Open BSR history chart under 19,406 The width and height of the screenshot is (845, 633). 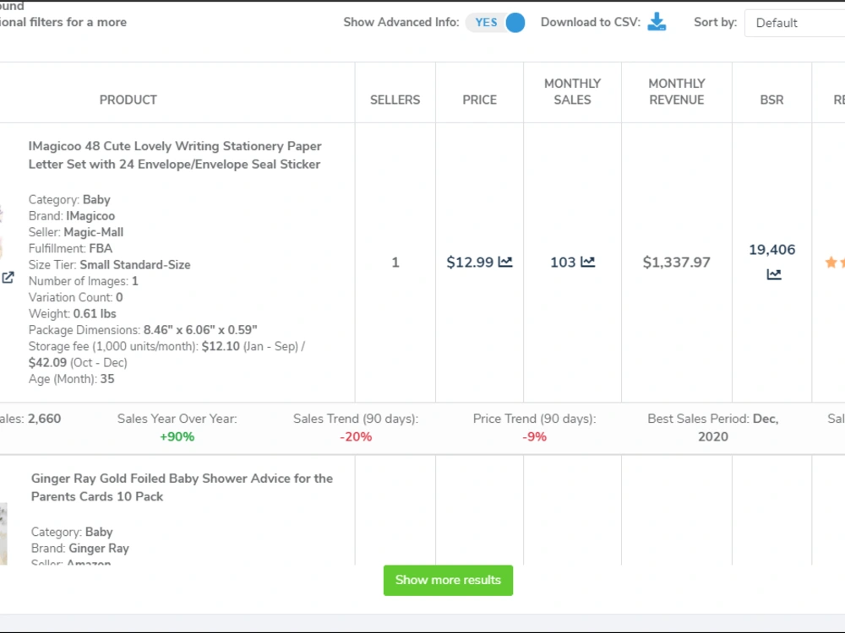(x=774, y=274)
